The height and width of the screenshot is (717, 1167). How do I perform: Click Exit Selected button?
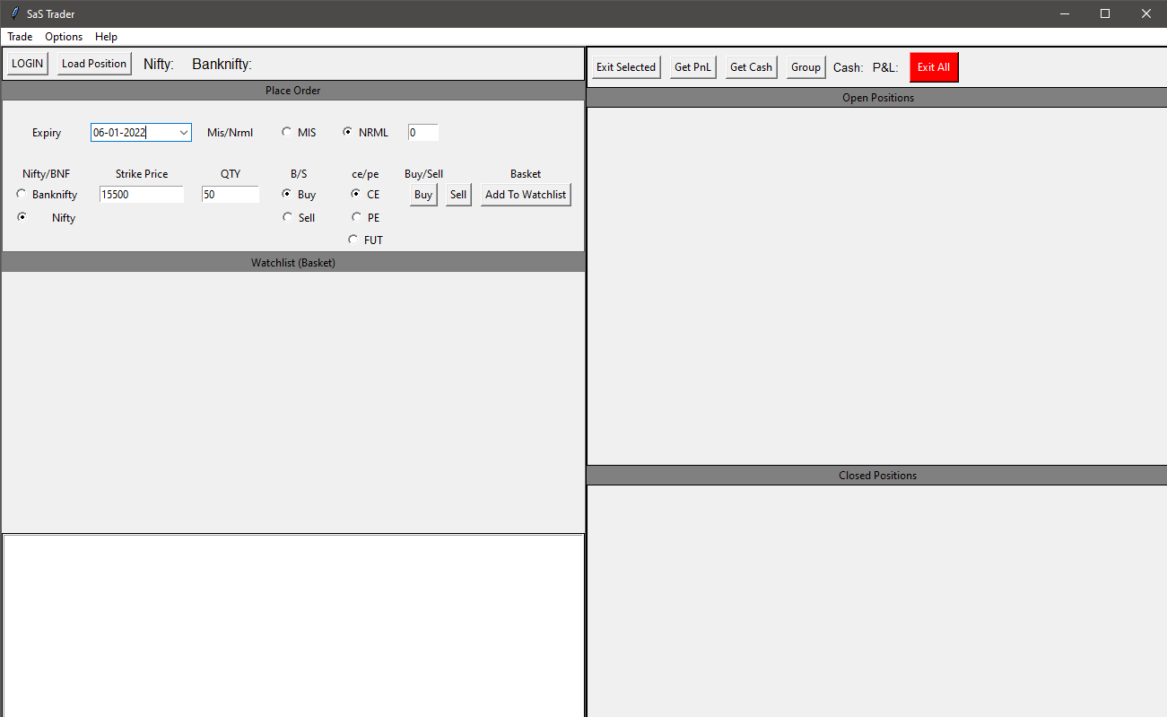[x=626, y=67]
